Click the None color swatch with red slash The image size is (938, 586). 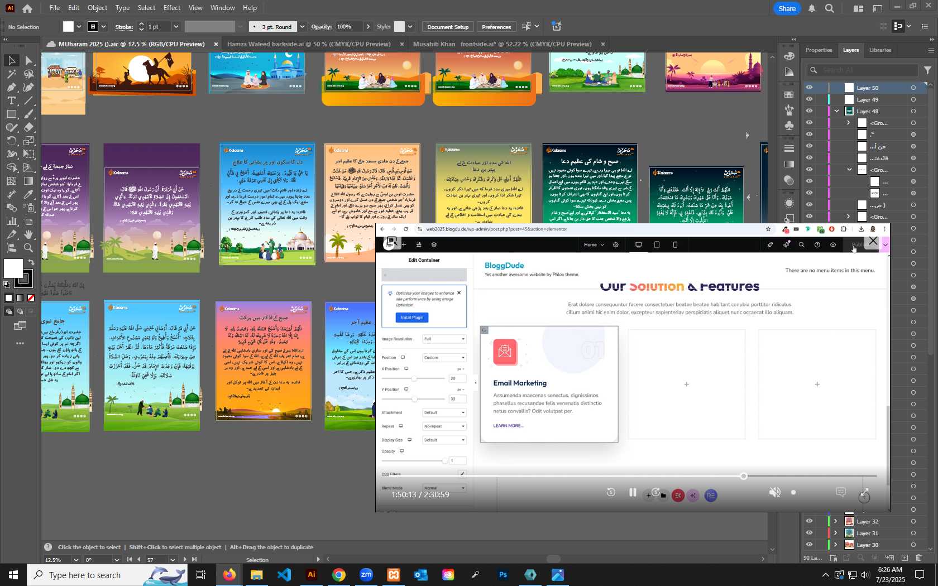31,298
